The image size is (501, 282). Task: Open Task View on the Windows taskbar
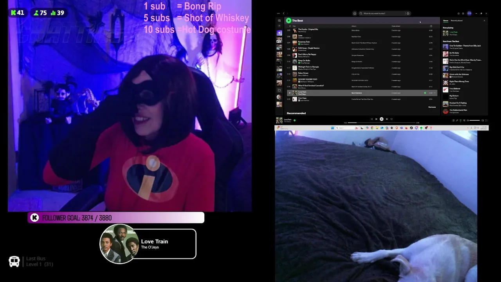tap(362, 128)
